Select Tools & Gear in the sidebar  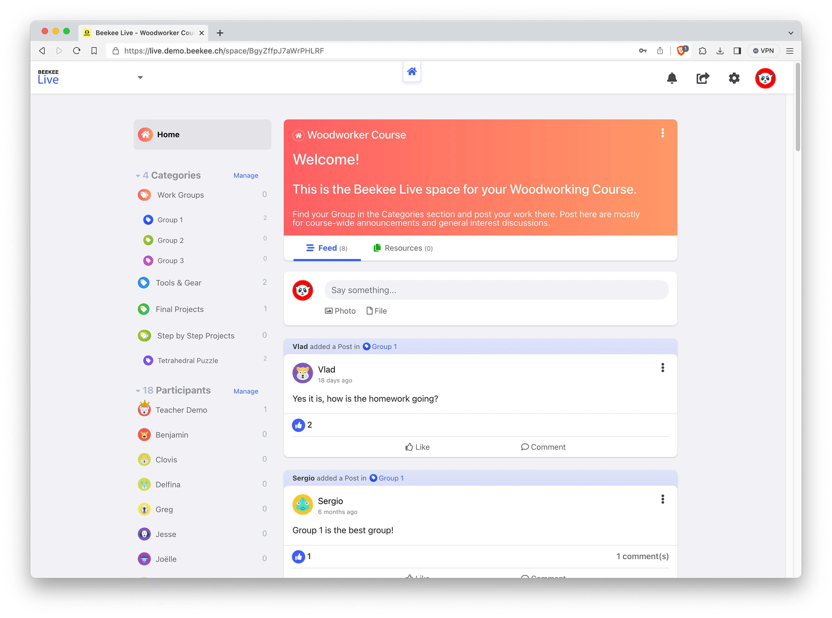pyautogui.click(x=179, y=282)
